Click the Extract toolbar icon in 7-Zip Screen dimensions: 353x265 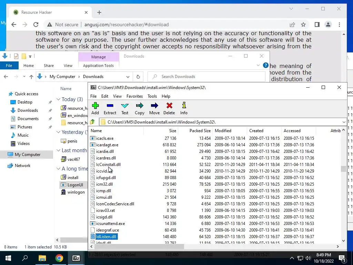[x=110, y=108]
